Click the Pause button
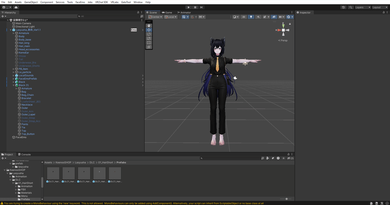The height and width of the screenshot is (205, 390). (195, 7)
